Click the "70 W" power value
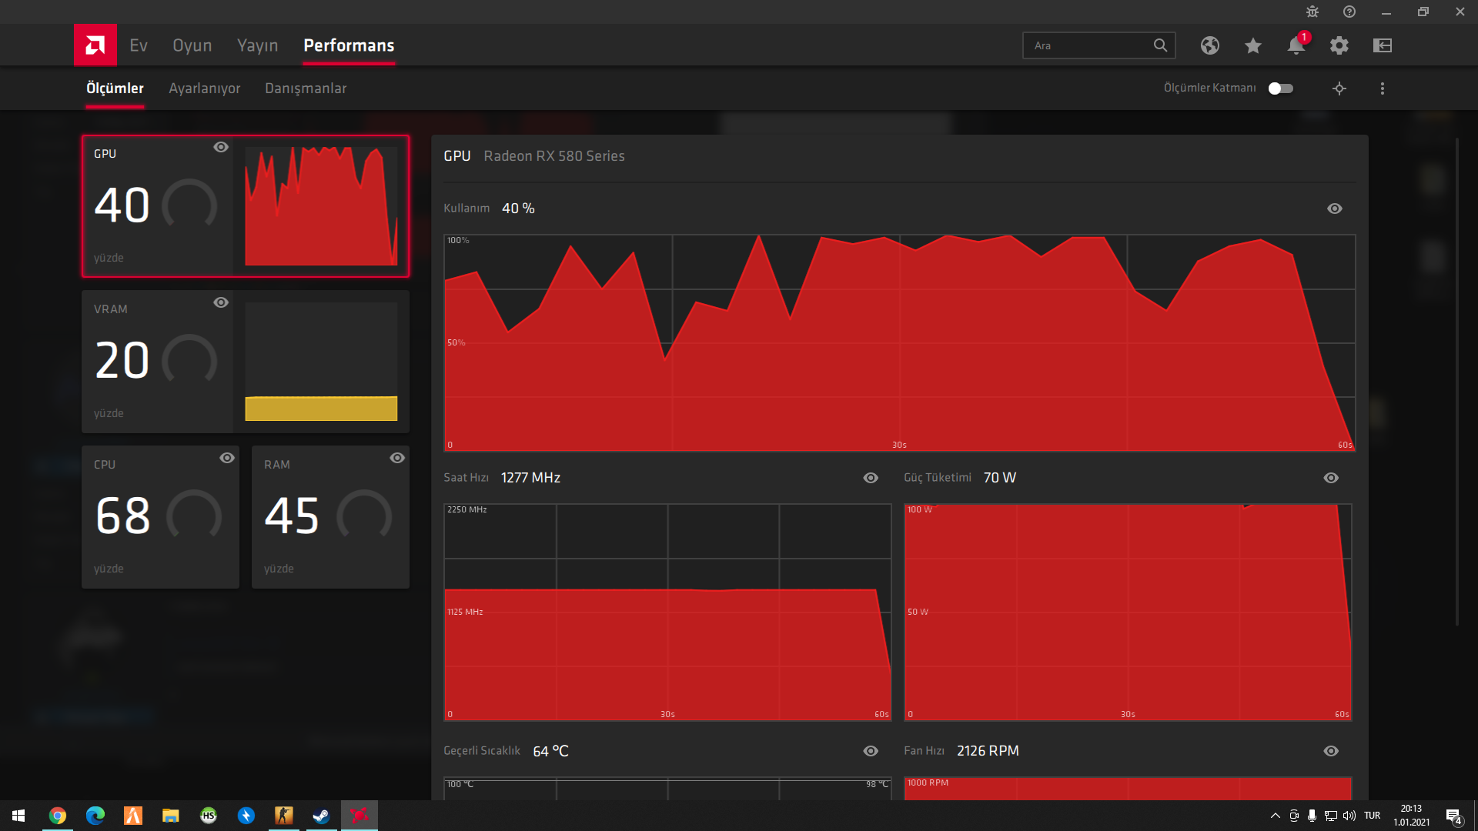This screenshot has width=1478, height=831. (x=1000, y=478)
